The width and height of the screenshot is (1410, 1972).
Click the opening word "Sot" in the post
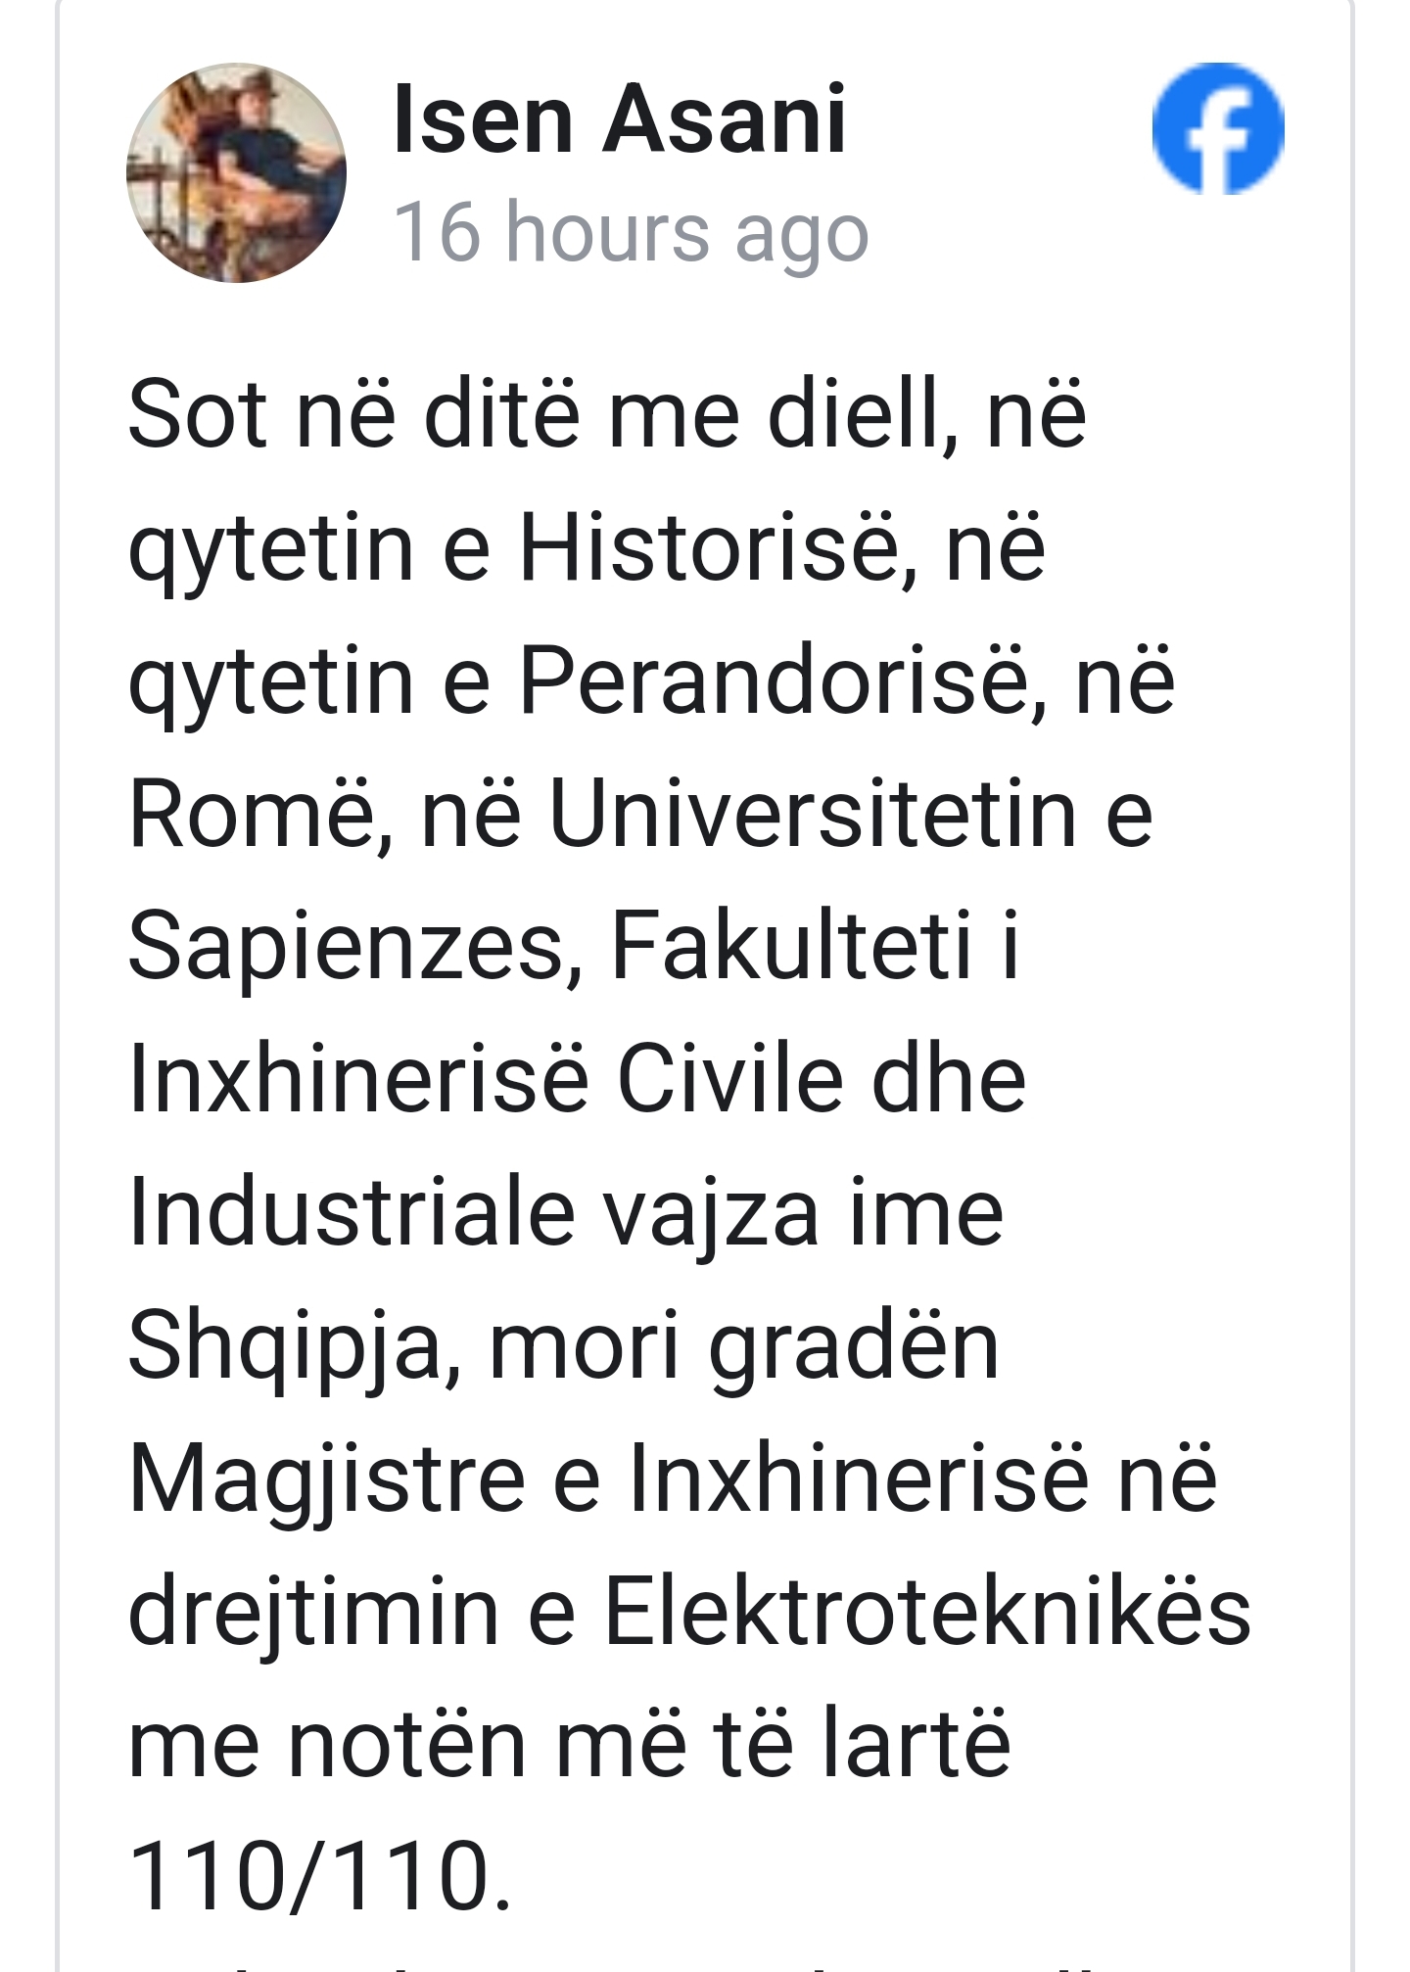(197, 414)
